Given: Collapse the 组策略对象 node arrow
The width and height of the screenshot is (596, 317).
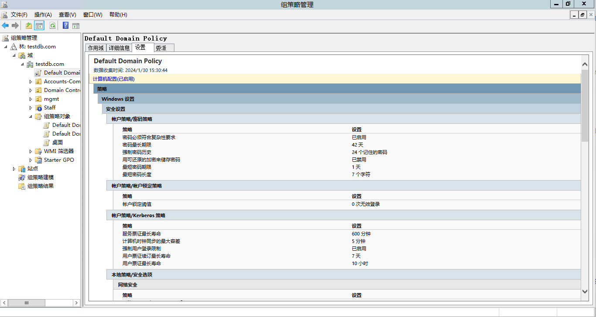Looking at the screenshot, I should [x=31, y=117].
